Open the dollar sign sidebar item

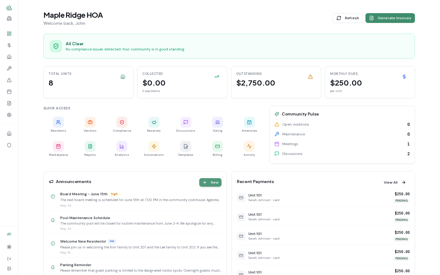[9, 45]
